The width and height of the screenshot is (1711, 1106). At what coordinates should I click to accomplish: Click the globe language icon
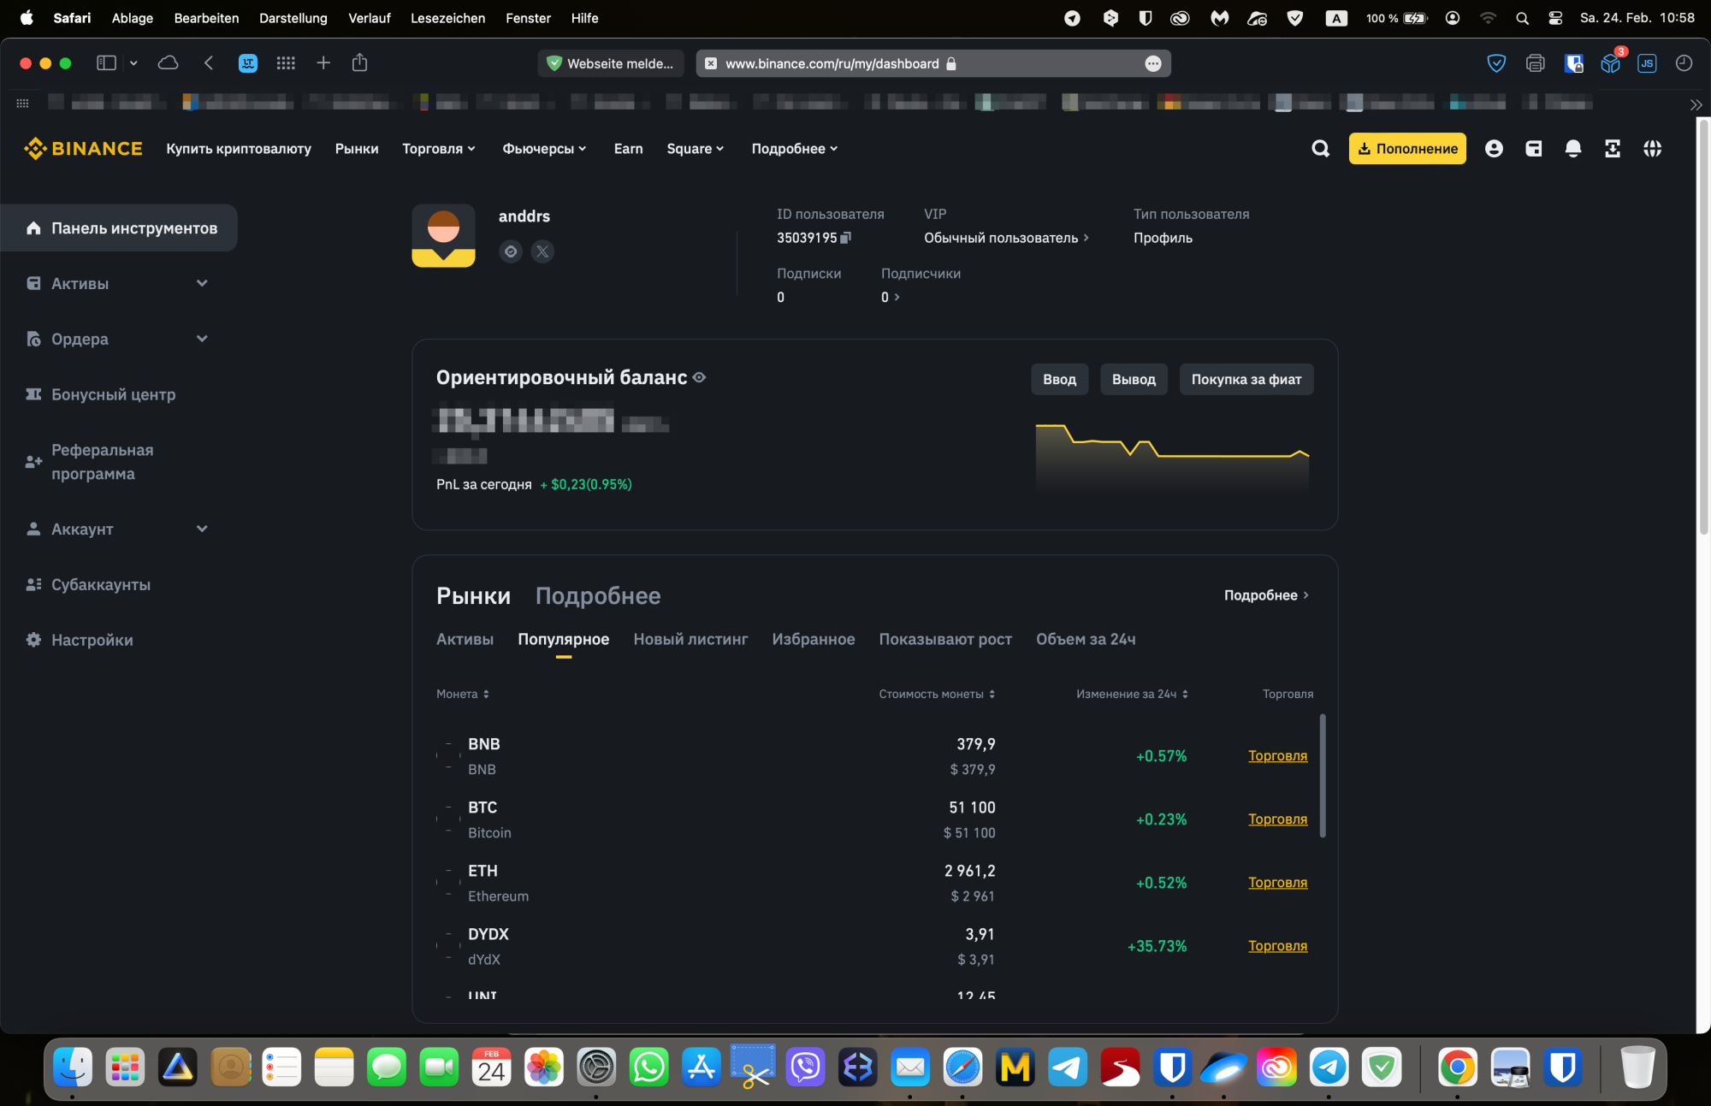[1652, 148]
